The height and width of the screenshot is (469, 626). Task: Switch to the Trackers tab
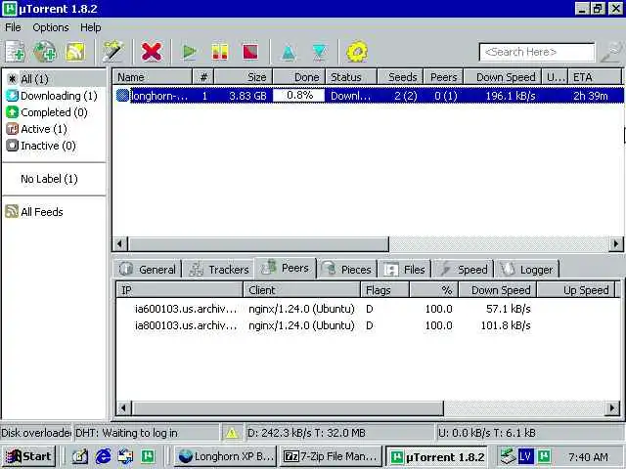click(219, 270)
